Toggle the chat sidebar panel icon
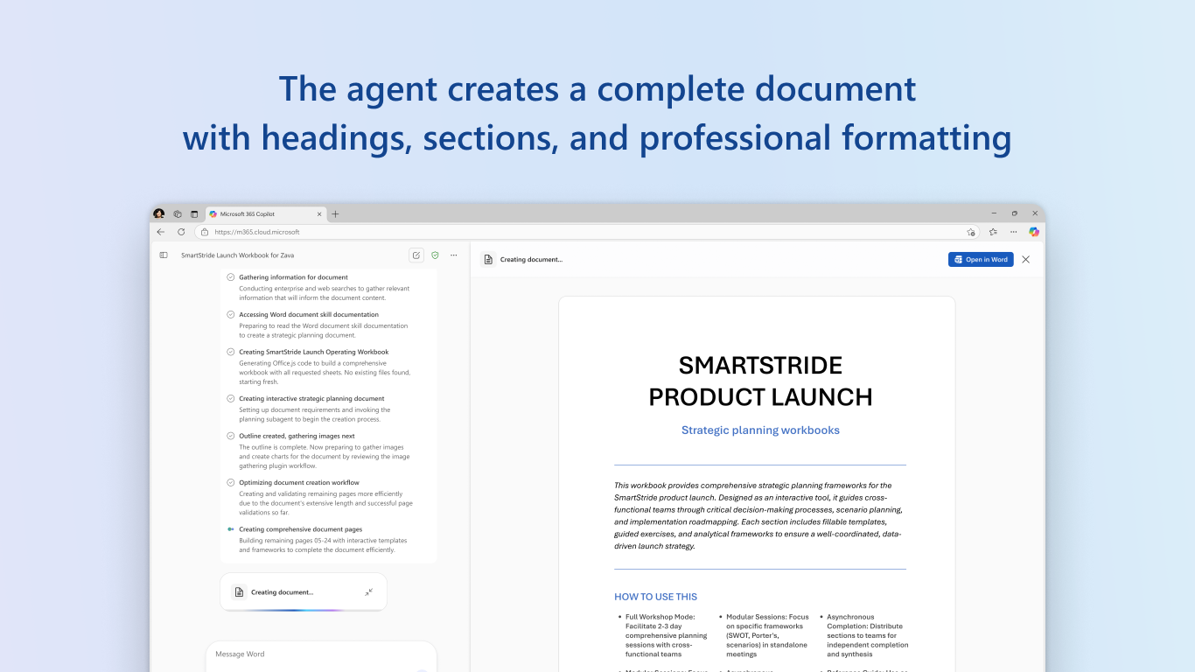Screen dimensions: 1195x672 [x=164, y=255]
